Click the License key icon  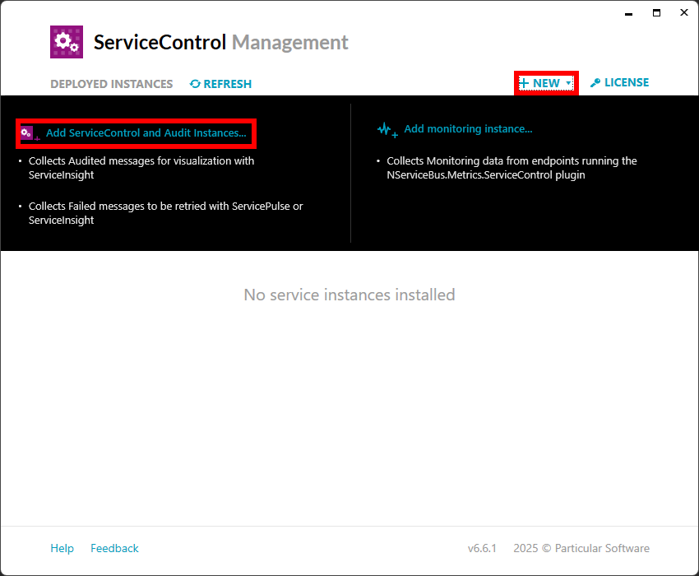coord(595,83)
